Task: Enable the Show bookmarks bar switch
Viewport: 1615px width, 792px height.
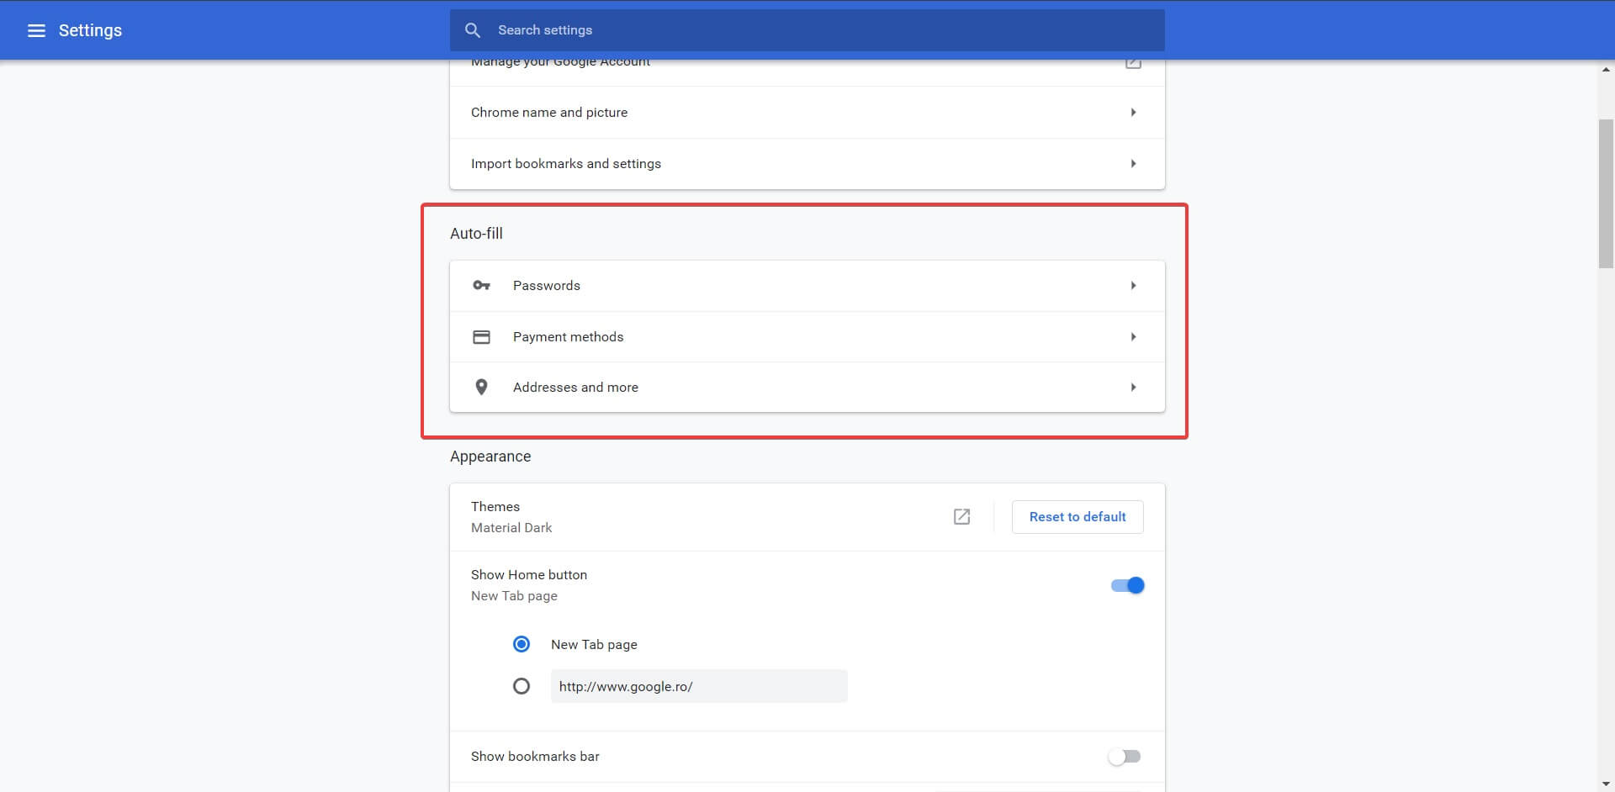Action: tap(1125, 757)
